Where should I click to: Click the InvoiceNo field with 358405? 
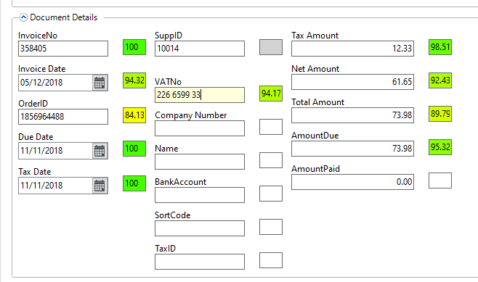(63, 49)
